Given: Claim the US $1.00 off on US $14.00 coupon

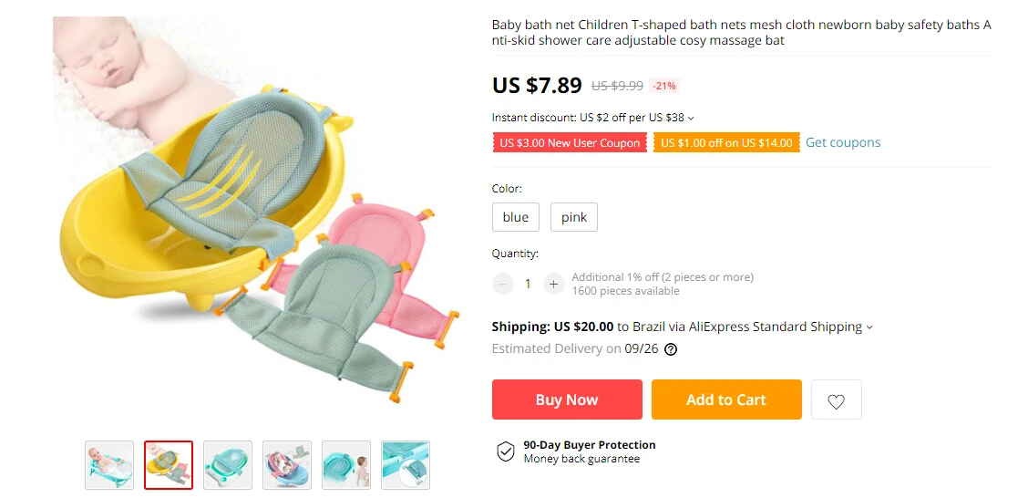Looking at the screenshot, I should (x=726, y=143).
